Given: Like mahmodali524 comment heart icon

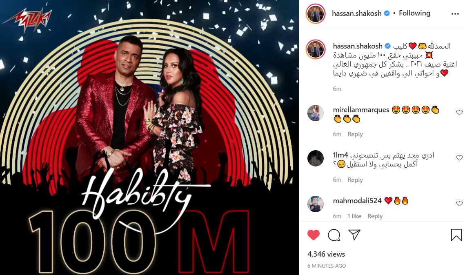Looking at the screenshot, I should (459, 203).
